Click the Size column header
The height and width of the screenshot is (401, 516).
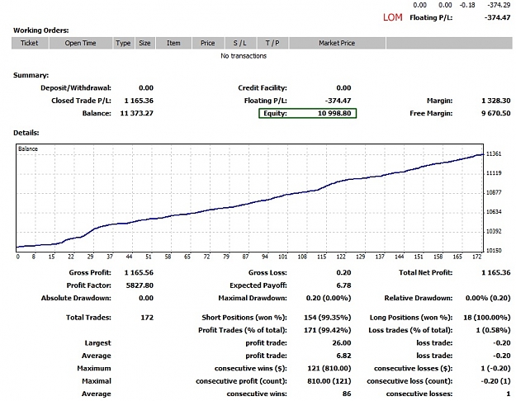tap(144, 43)
